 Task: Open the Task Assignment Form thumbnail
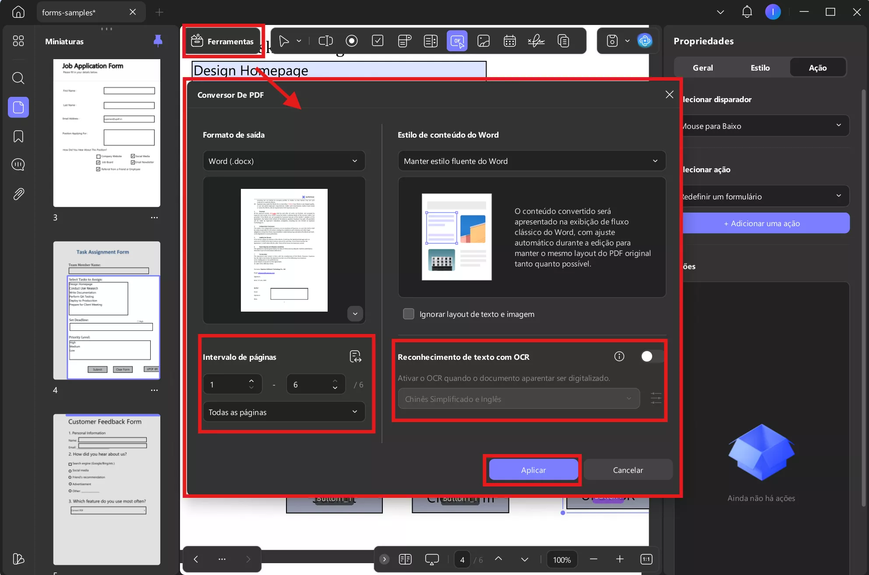[106, 310]
